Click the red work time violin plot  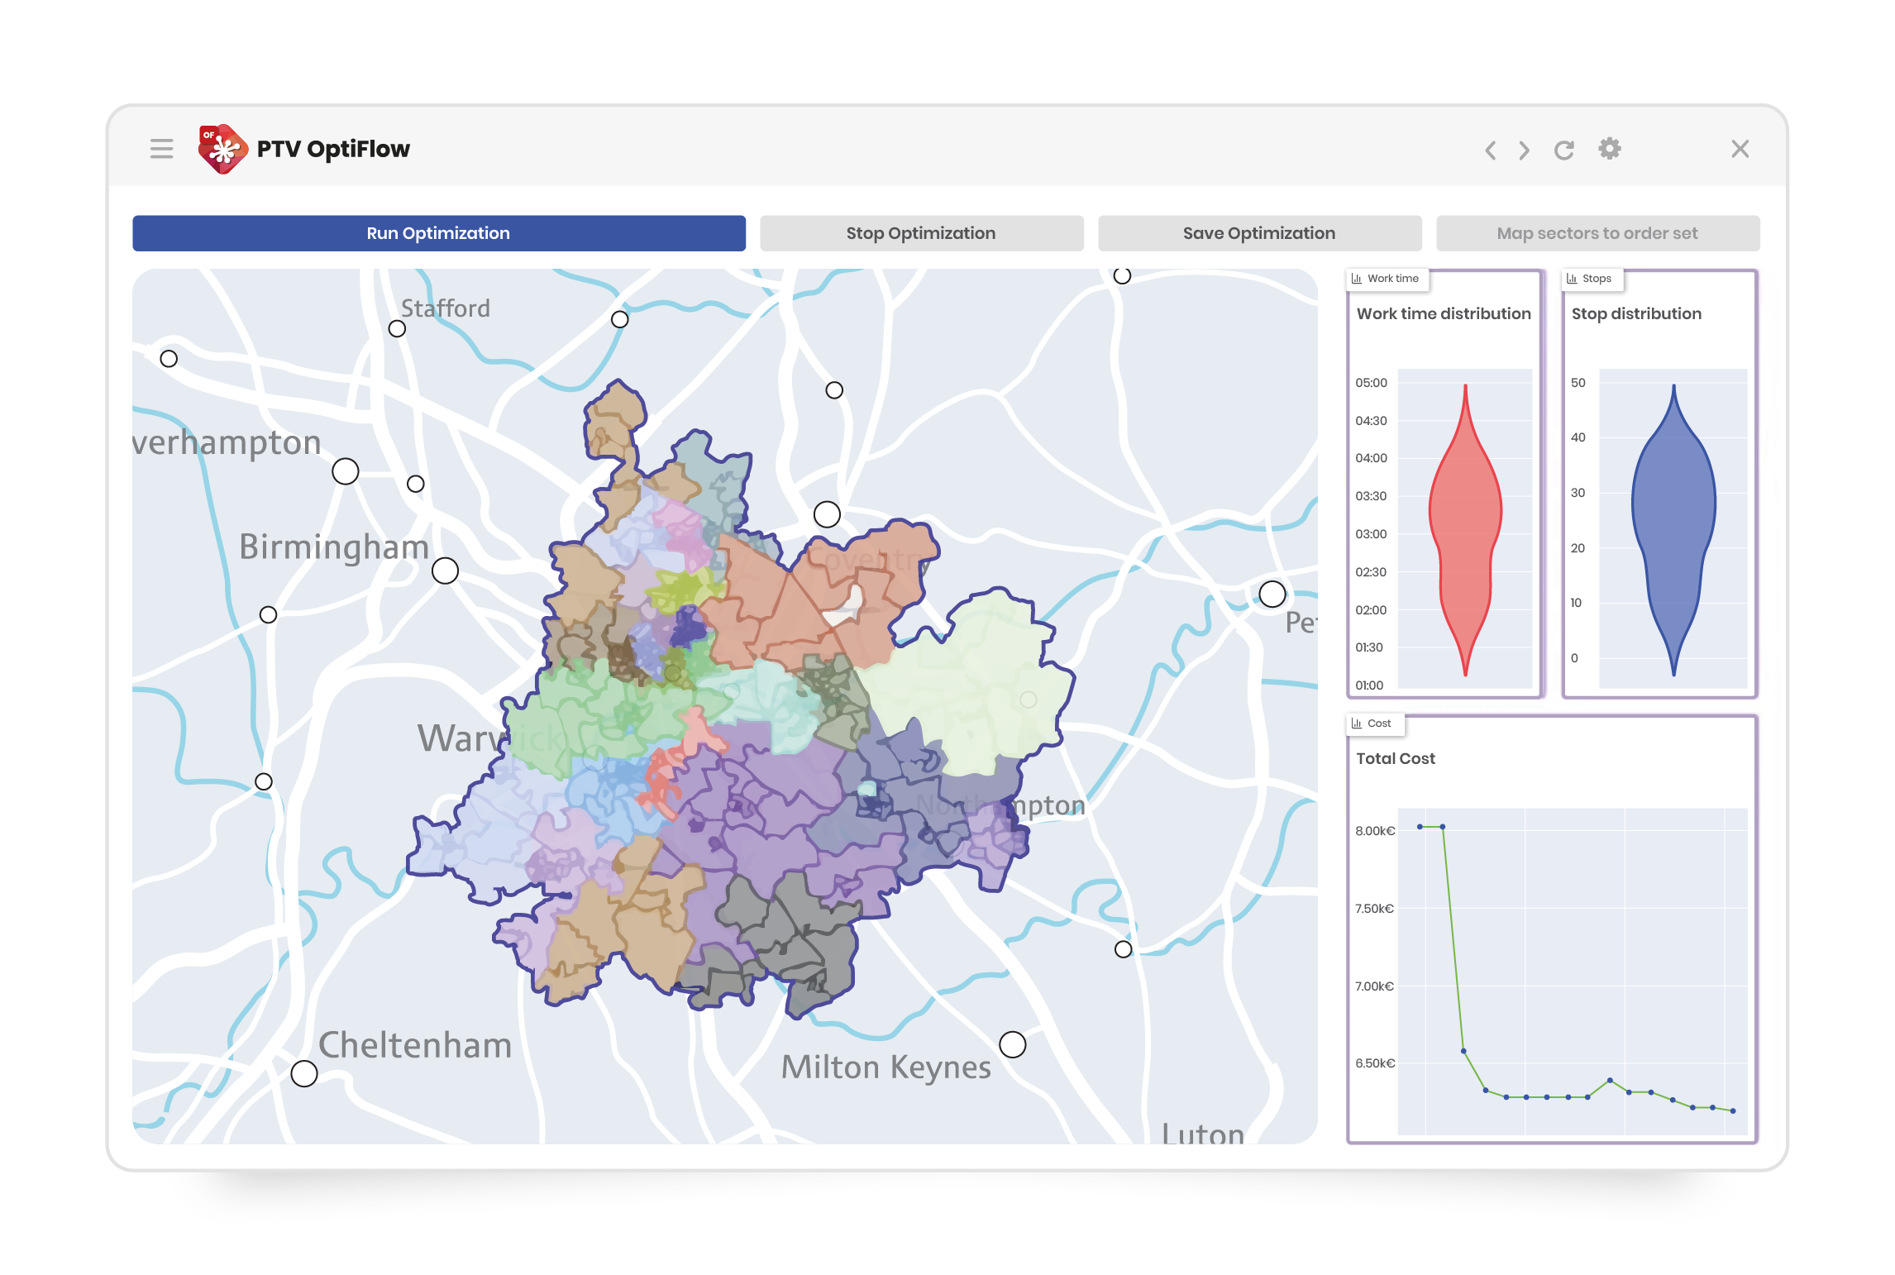click(1465, 529)
